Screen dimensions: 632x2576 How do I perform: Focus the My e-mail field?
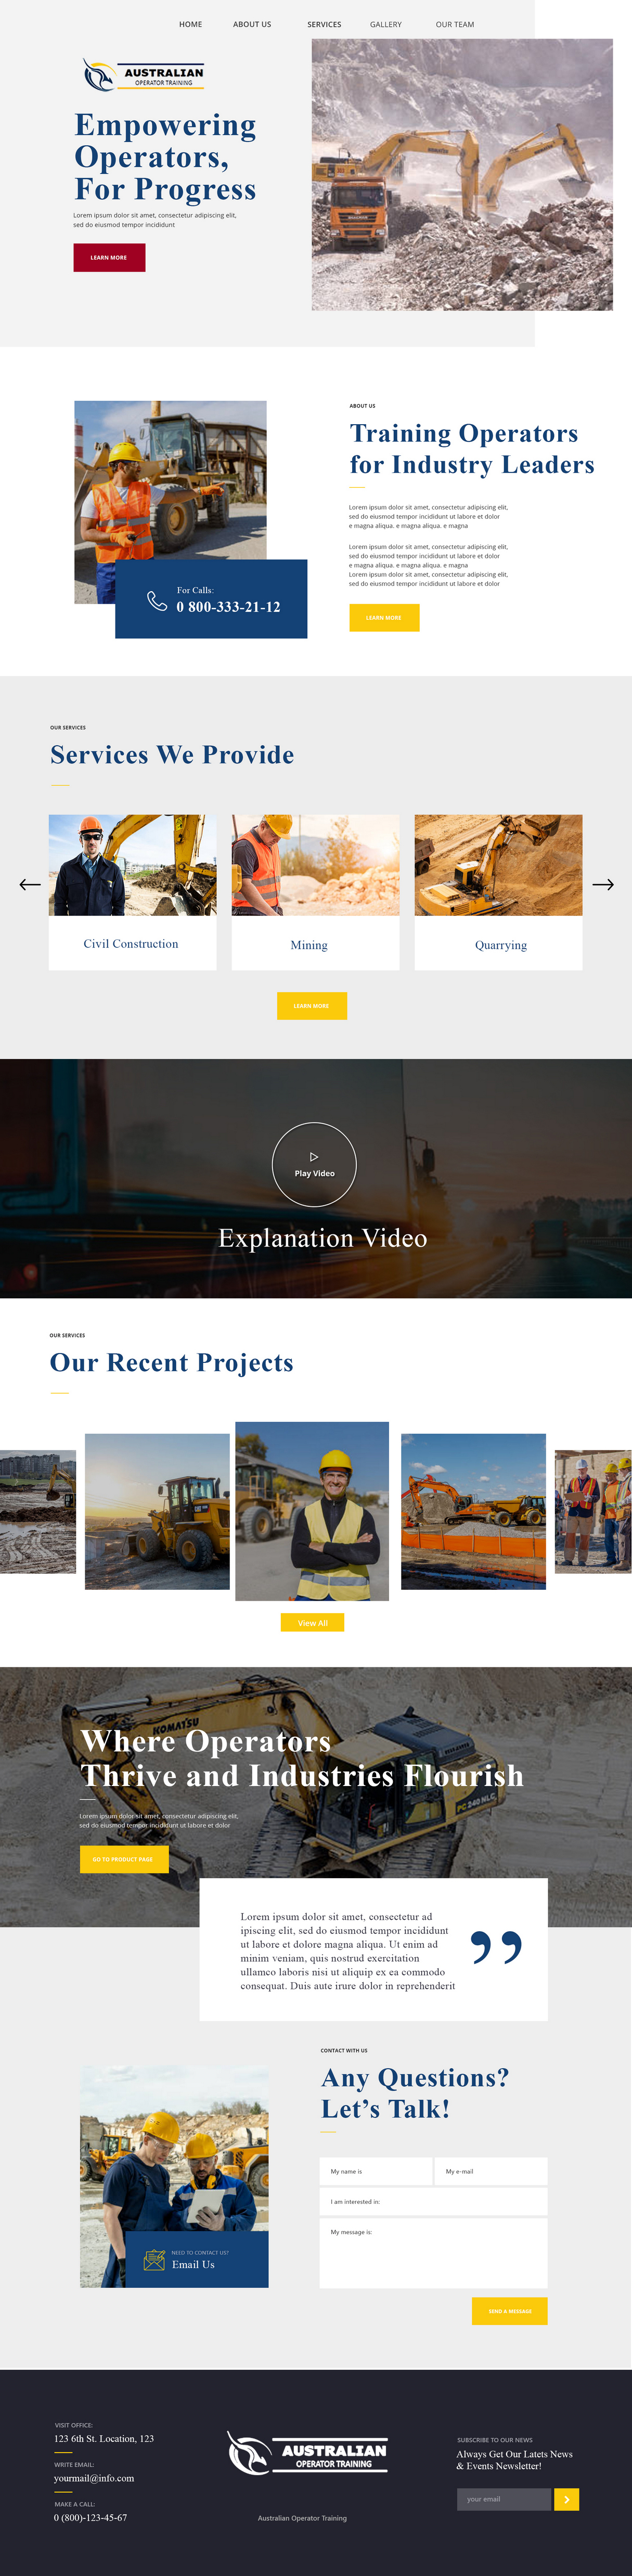pyautogui.click(x=491, y=2171)
